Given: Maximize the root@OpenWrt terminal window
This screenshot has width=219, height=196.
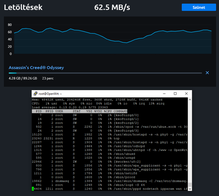Looking at the screenshot, I should click(x=175, y=94).
